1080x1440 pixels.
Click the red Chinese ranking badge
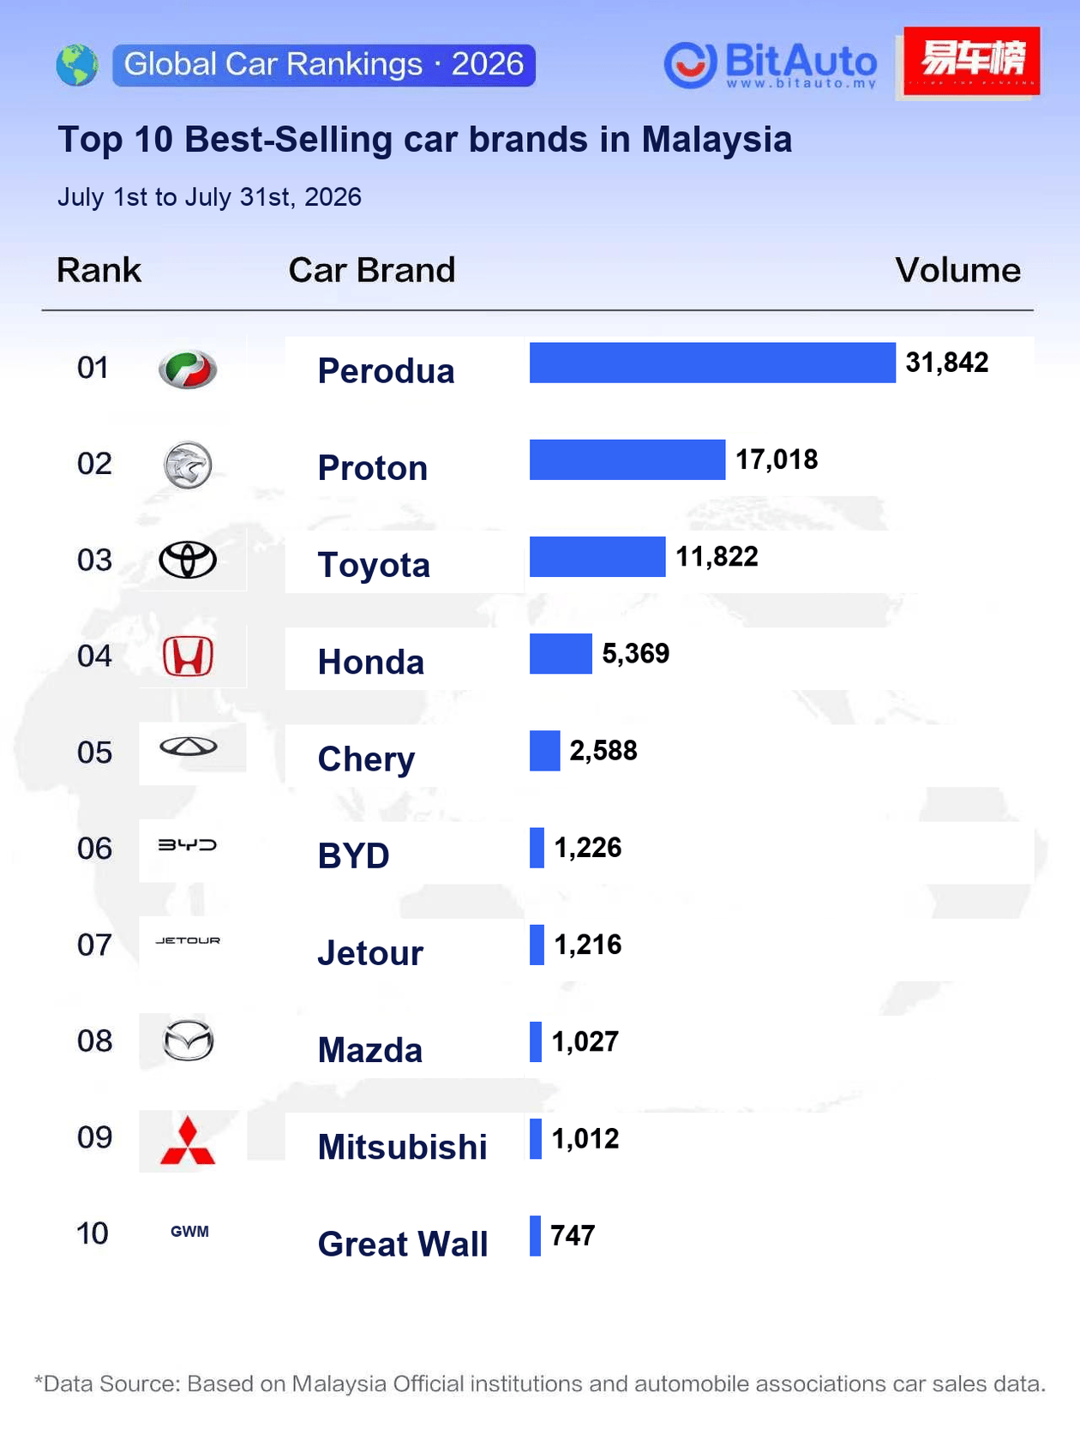pos(971,61)
